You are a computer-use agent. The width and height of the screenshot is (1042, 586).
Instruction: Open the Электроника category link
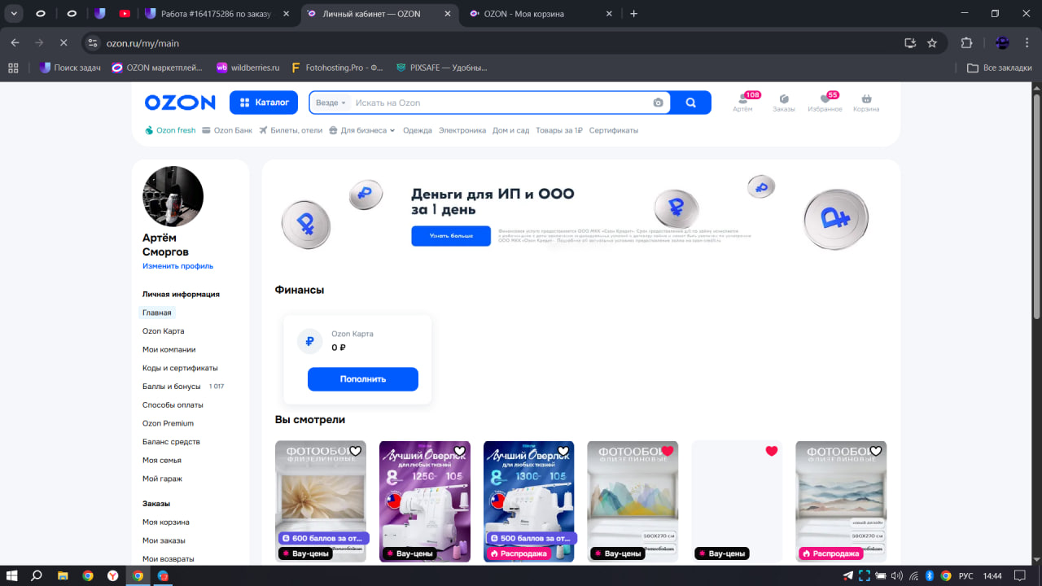(x=462, y=130)
